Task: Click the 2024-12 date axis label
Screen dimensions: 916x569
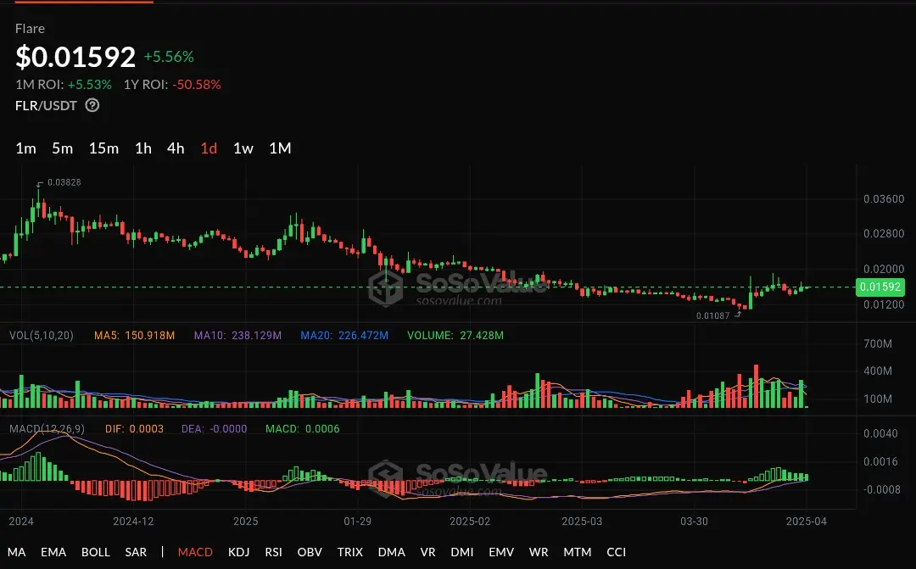Action: 133,522
